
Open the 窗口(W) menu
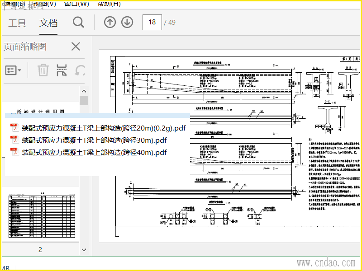click(x=76, y=4)
